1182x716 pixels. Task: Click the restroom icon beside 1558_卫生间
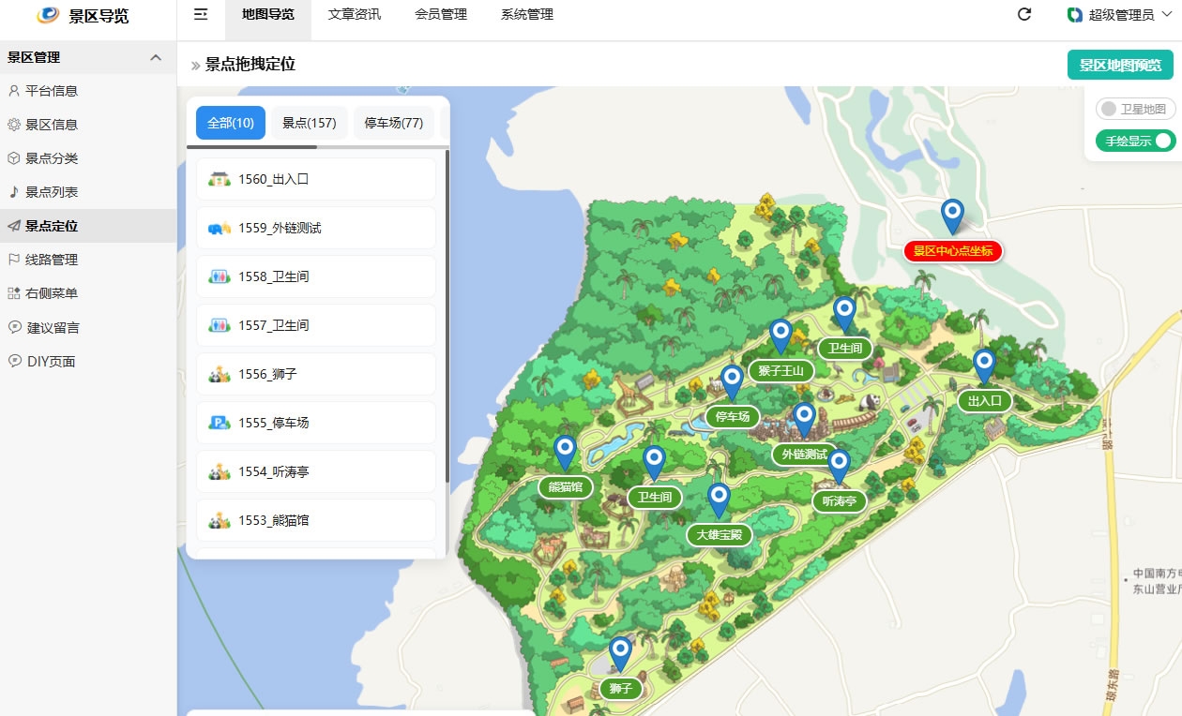click(220, 276)
